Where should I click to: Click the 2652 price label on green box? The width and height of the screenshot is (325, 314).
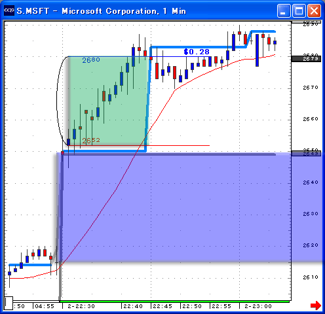tap(91, 141)
